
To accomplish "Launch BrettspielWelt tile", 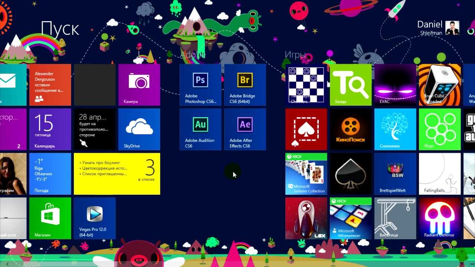I will tap(395, 174).
